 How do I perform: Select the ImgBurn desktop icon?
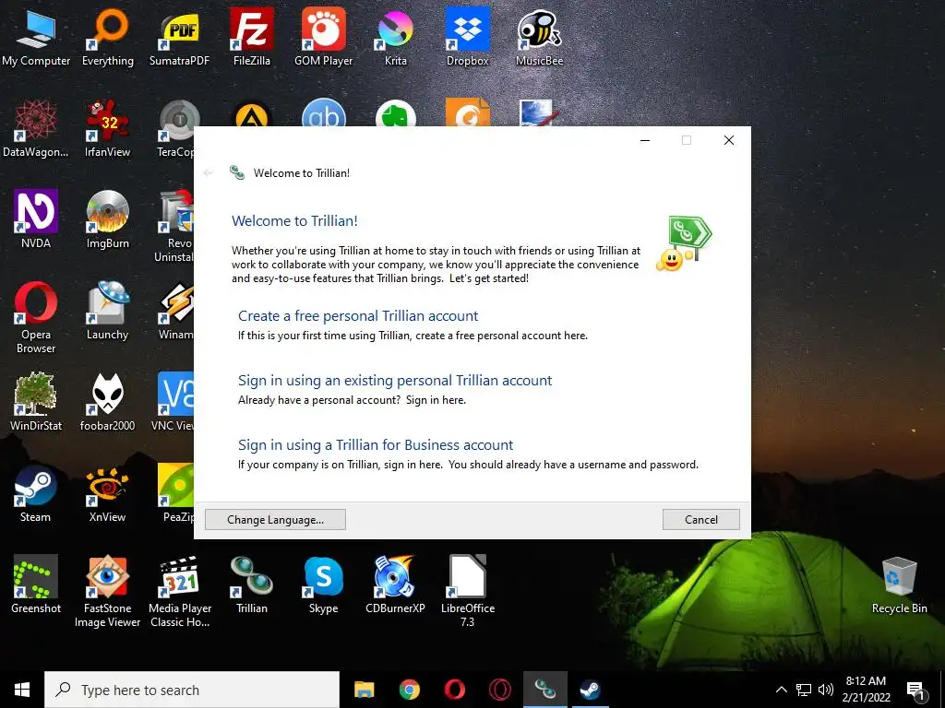coord(107,219)
